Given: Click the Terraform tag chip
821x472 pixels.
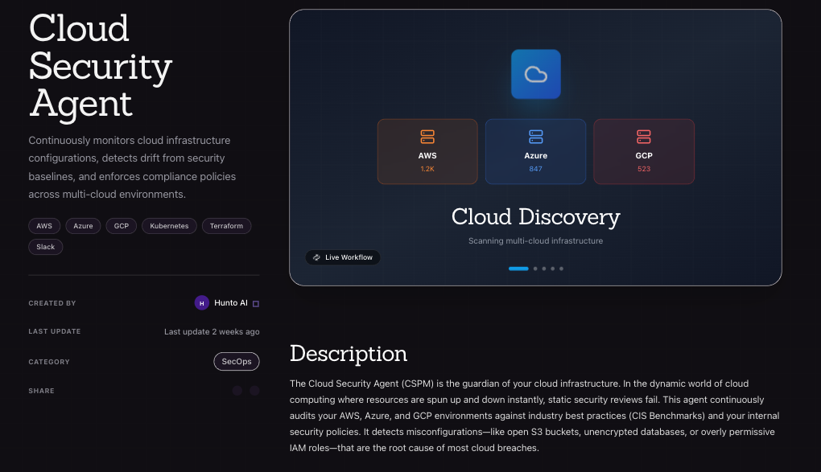Looking at the screenshot, I should coord(226,226).
